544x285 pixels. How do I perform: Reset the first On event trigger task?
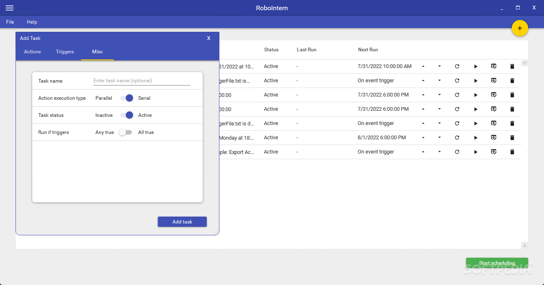click(x=457, y=81)
